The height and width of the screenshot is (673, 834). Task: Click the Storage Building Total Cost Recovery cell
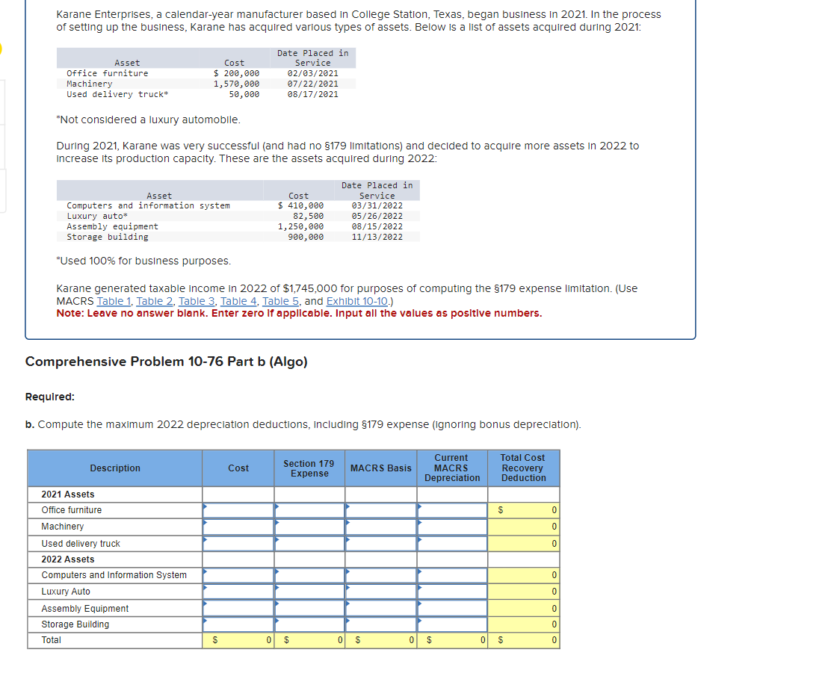pyautogui.click(x=523, y=624)
